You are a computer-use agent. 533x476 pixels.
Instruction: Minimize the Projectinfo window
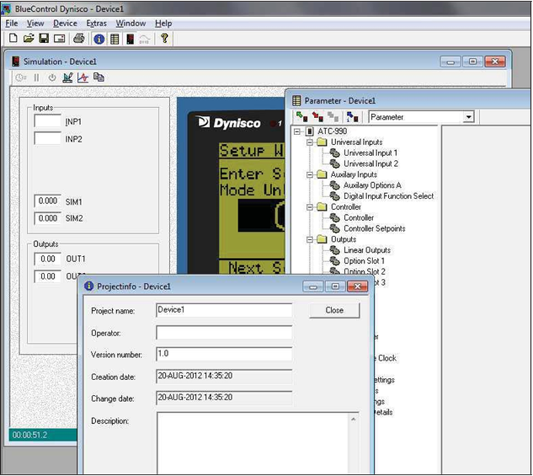click(x=312, y=287)
